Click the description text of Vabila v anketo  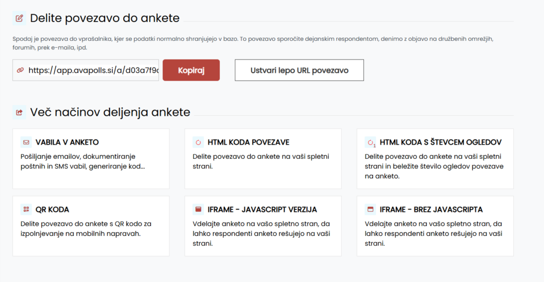tap(82, 161)
